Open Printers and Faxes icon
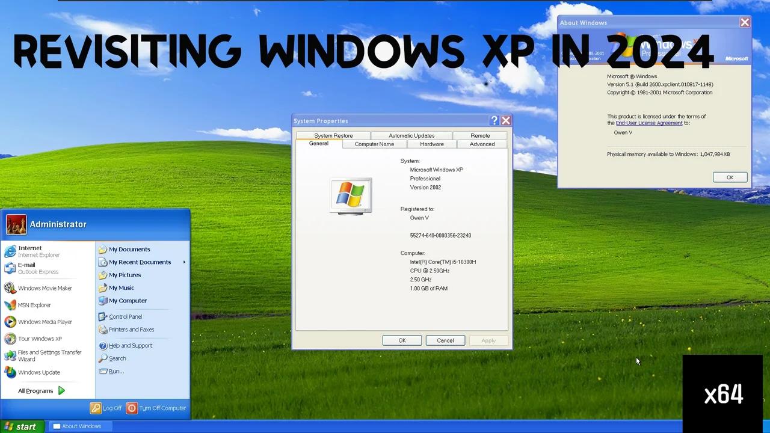 pyautogui.click(x=103, y=330)
